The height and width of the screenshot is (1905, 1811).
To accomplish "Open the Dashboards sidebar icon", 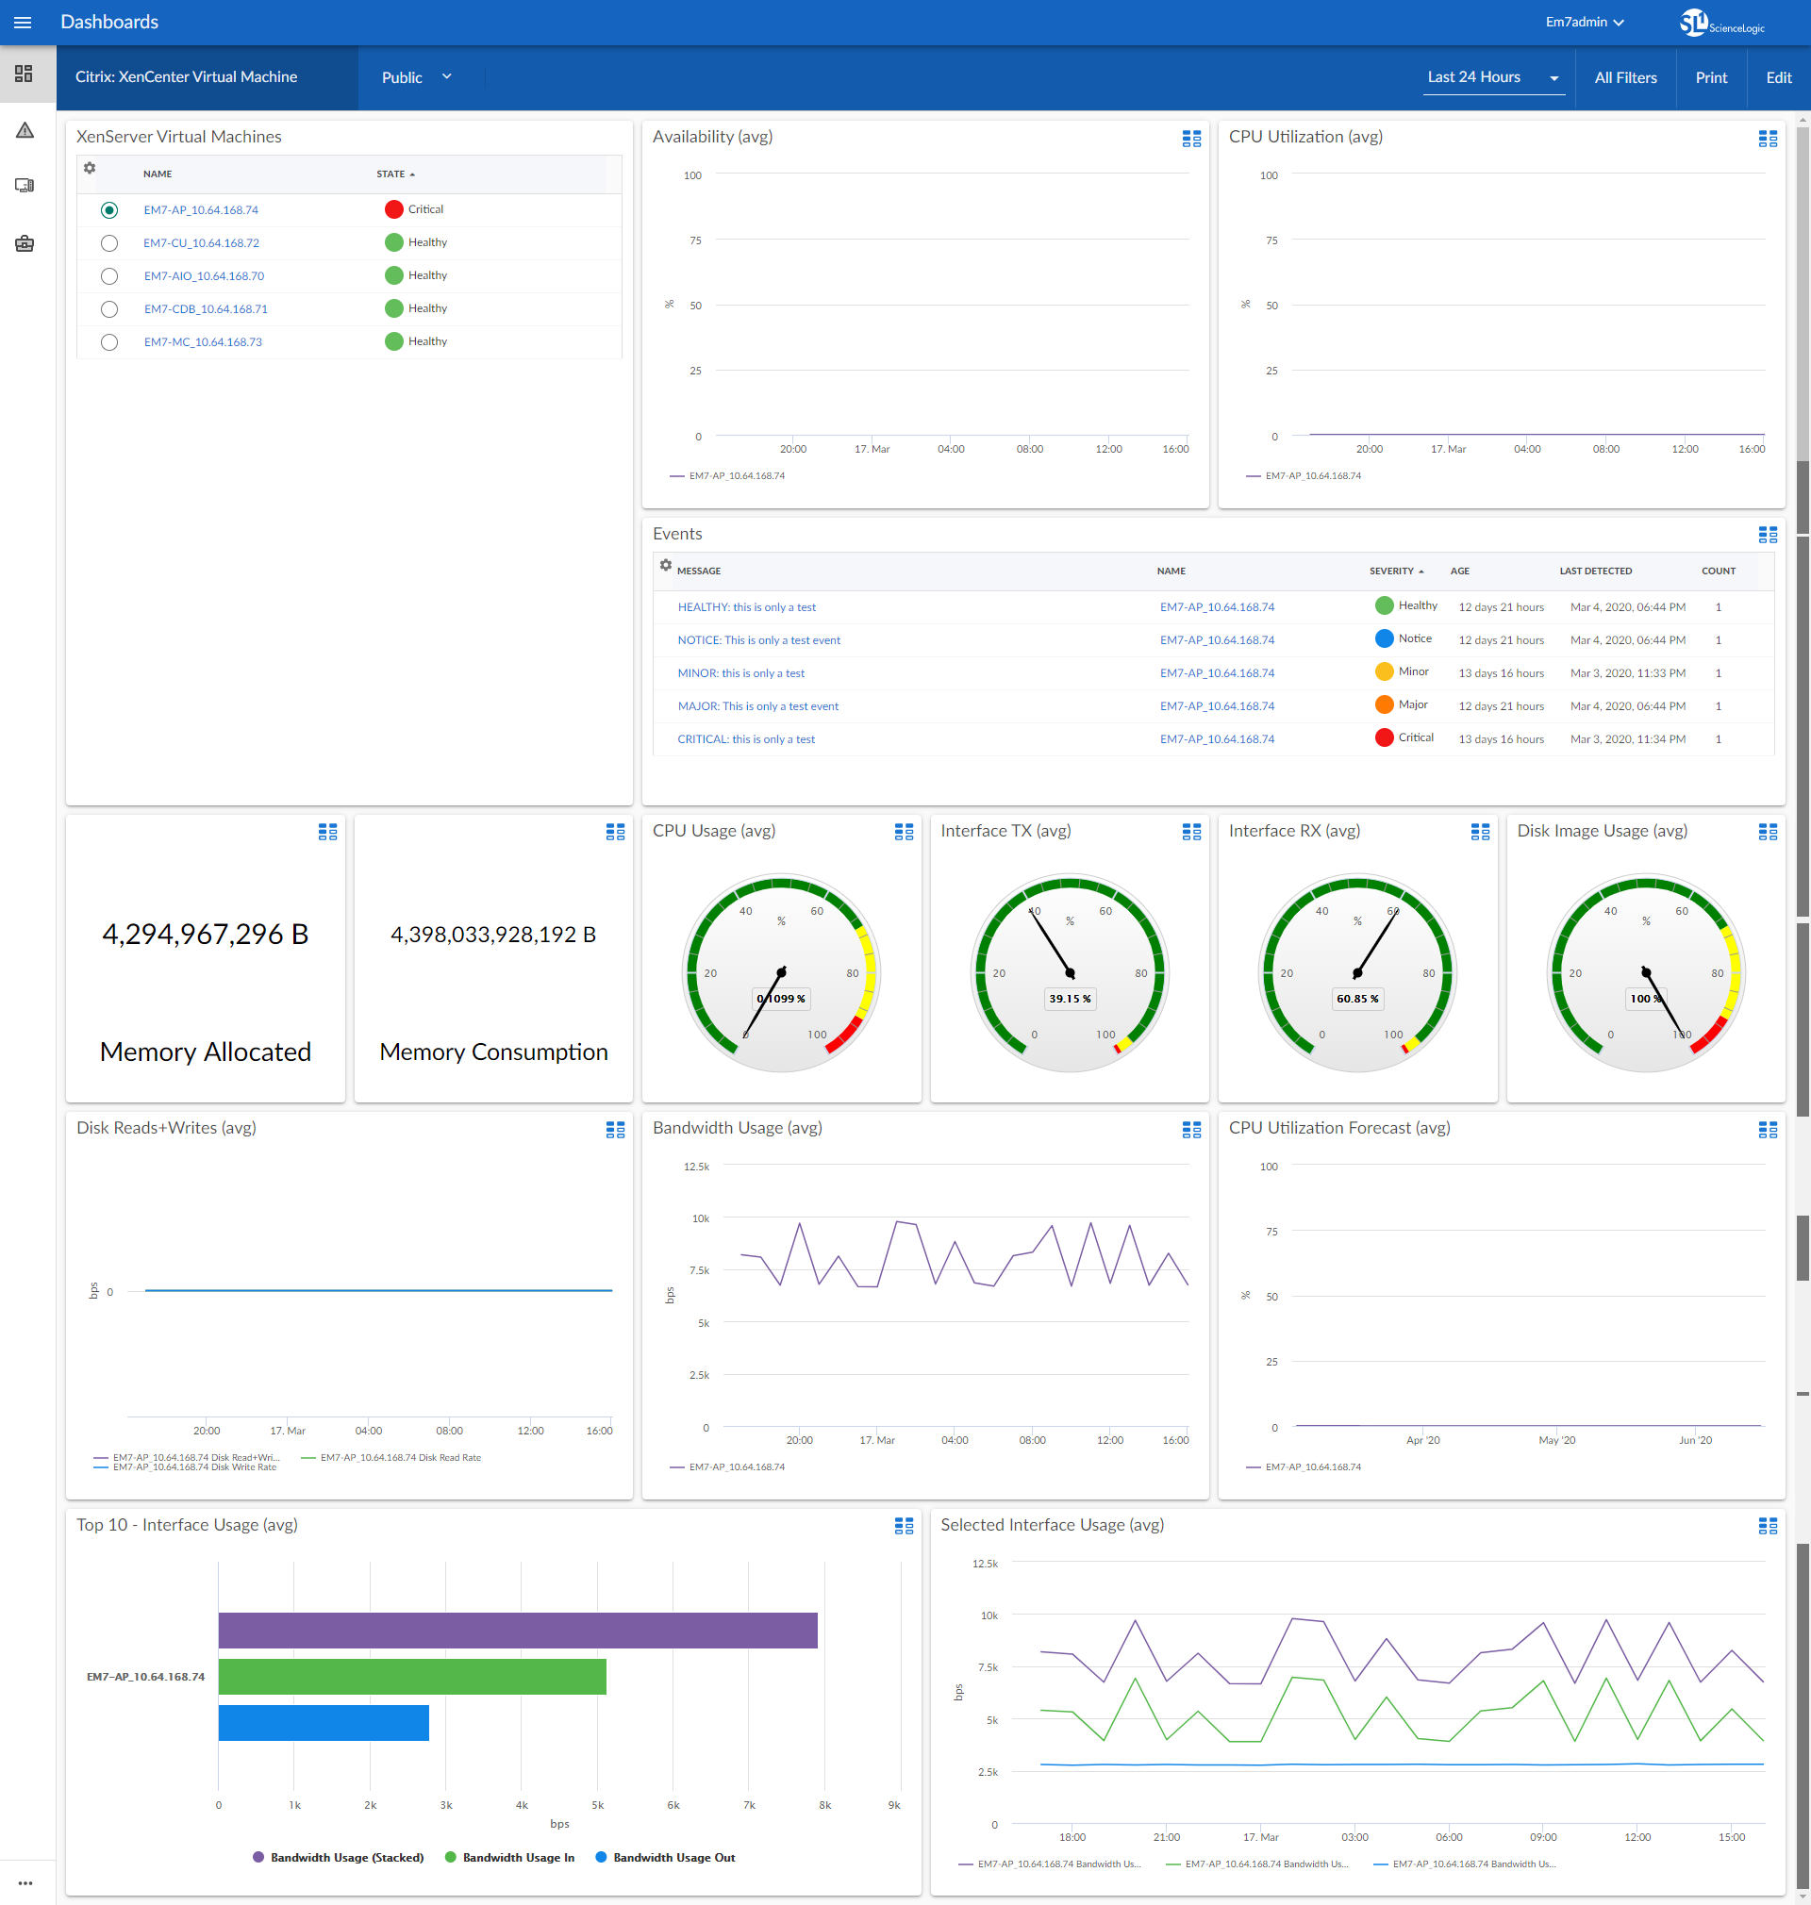I will tap(25, 75).
